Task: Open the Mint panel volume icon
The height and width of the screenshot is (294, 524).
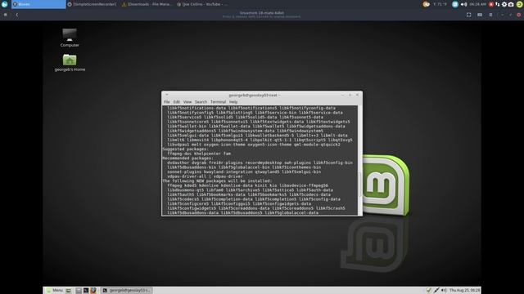Action: tap(444, 291)
